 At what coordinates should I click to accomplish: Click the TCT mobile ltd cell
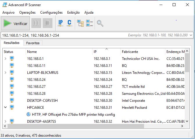pyautogui.click(x=133, y=86)
